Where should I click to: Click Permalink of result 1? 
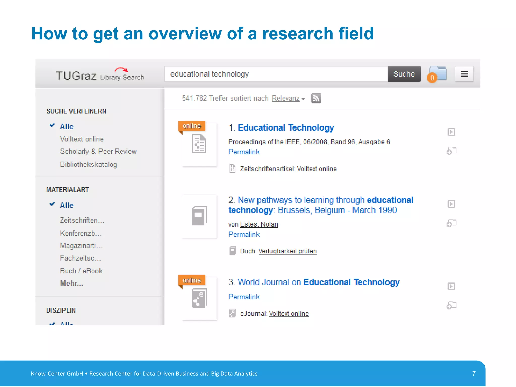click(x=244, y=152)
